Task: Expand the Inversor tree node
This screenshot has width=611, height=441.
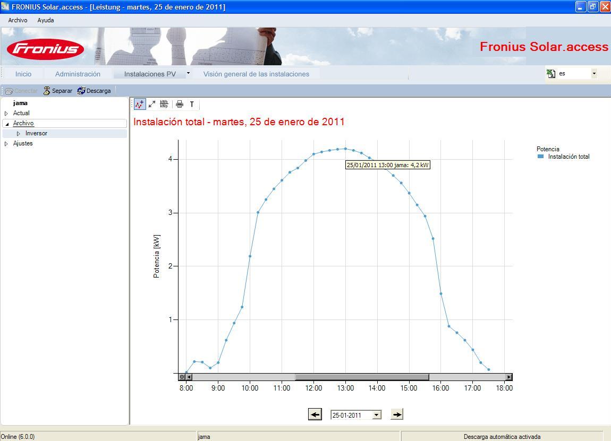Action: (18, 134)
